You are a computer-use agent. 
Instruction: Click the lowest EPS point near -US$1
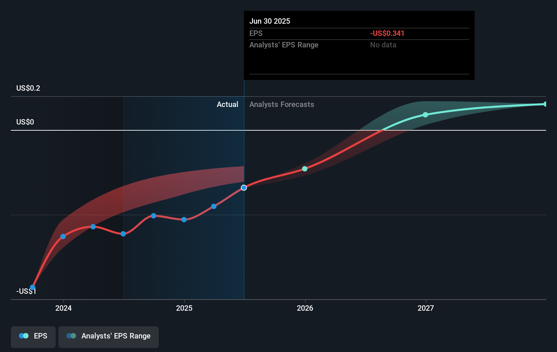(33, 287)
